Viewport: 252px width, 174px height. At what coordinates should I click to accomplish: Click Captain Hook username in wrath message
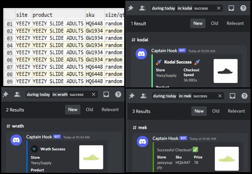(39, 137)
